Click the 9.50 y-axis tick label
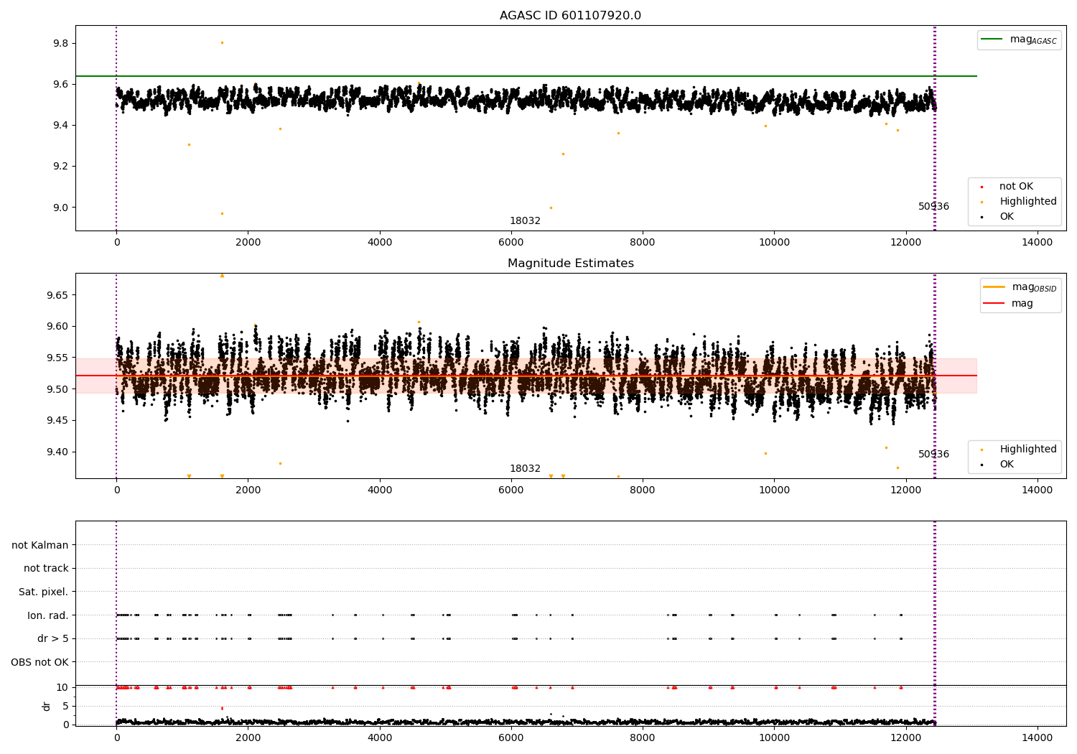This screenshot has height=754, width=1077. (57, 389)
